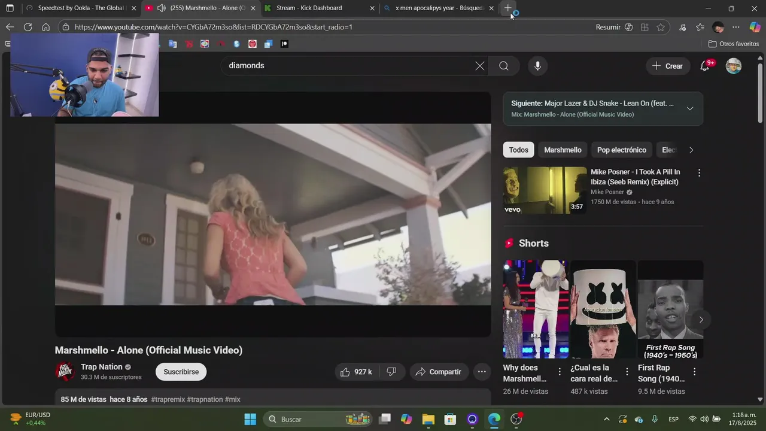The height and width of the screenshot is (431, 766).
Task: Expand the Siguiente mix playlist panel
Action: 690,108
